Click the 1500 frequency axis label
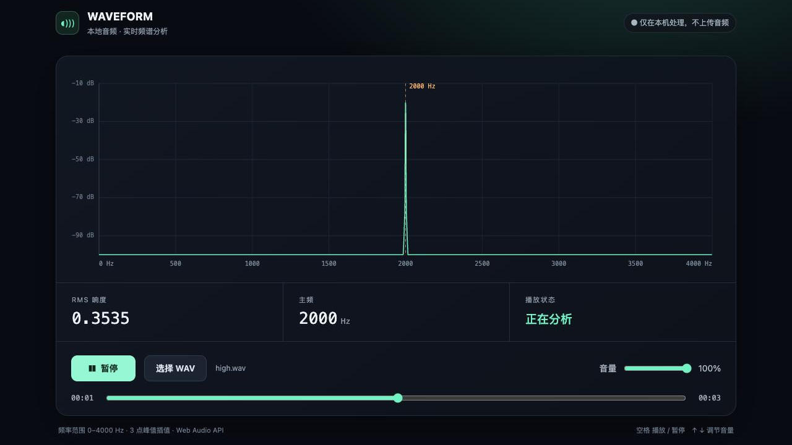The image size is (792, 445). tap(329, 264)
